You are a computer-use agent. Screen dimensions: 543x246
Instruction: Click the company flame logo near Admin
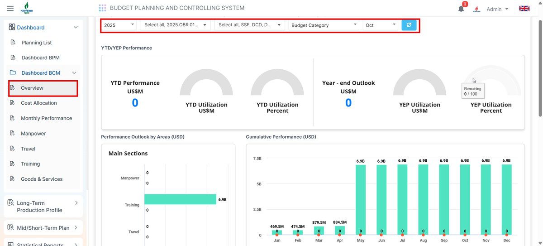click(x=476, y=9)
